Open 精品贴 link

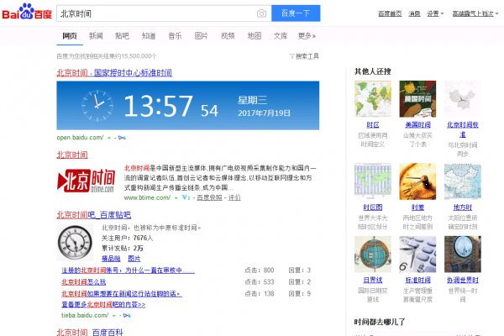pyautogui.click(x=111, y=259)
